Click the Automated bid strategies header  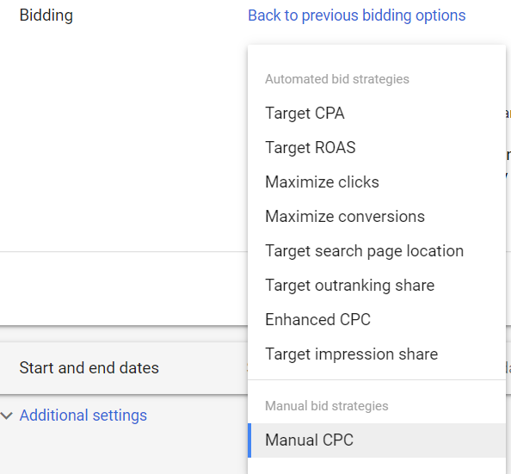(x=337, y=79)
